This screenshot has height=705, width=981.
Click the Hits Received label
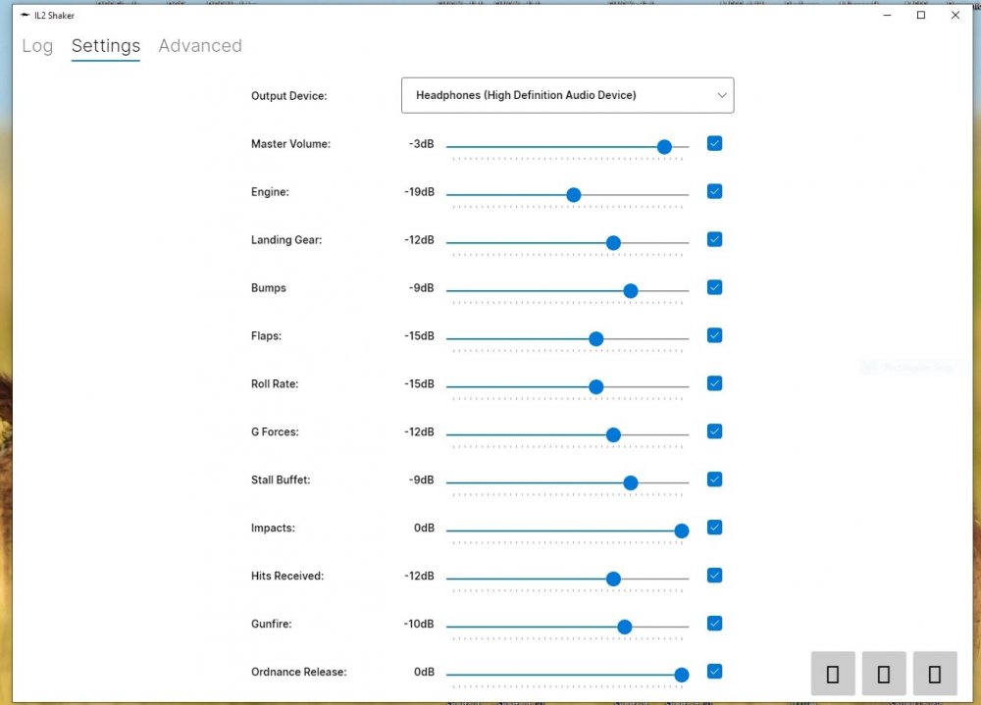pos(287,576)
